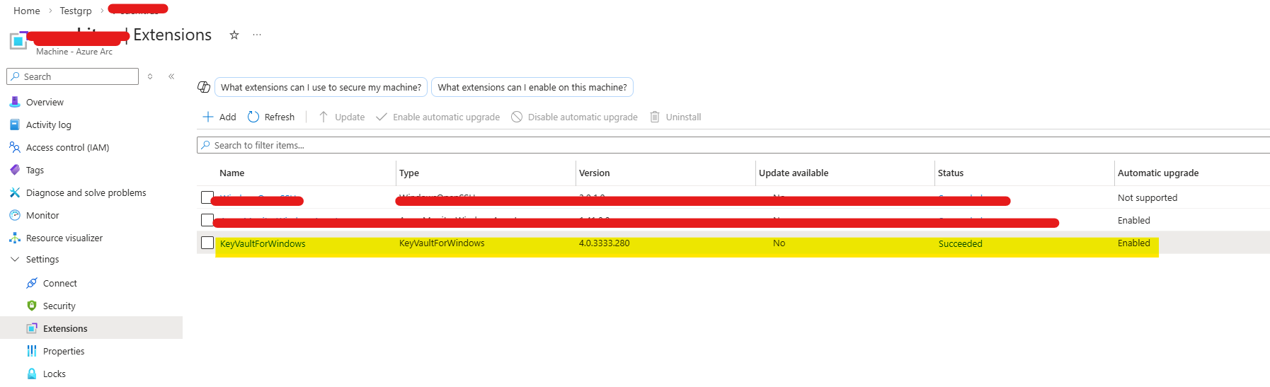This screenshot has height=387, width=1270.
Task: Sort by Status column header
Action: (x=951, y=173)
